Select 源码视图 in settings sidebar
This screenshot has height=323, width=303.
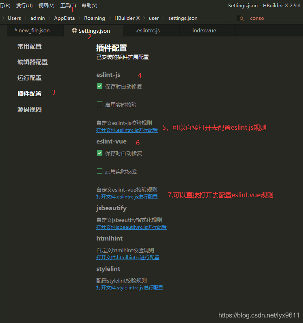pyautogui.click(x=30, y=110)
